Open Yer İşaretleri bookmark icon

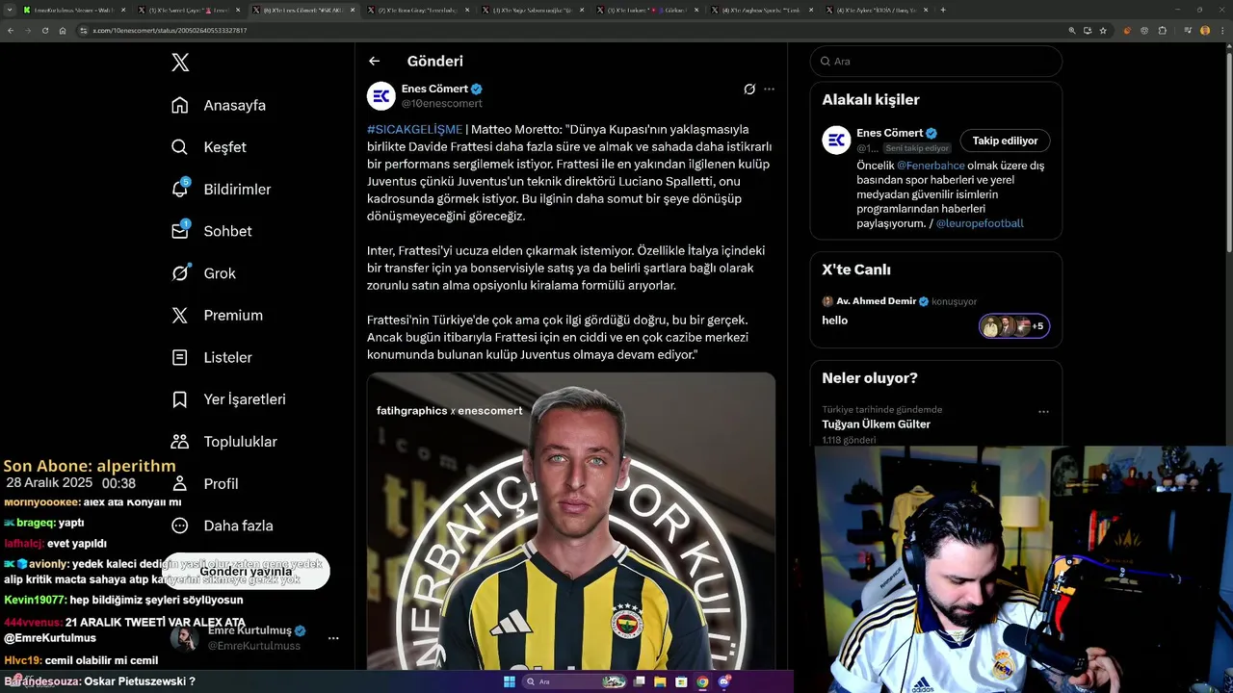point(180,399)
